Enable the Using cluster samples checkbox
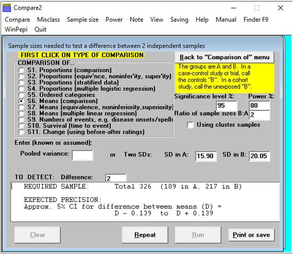This screenshot has height=254, width=293. click(191, 125)
